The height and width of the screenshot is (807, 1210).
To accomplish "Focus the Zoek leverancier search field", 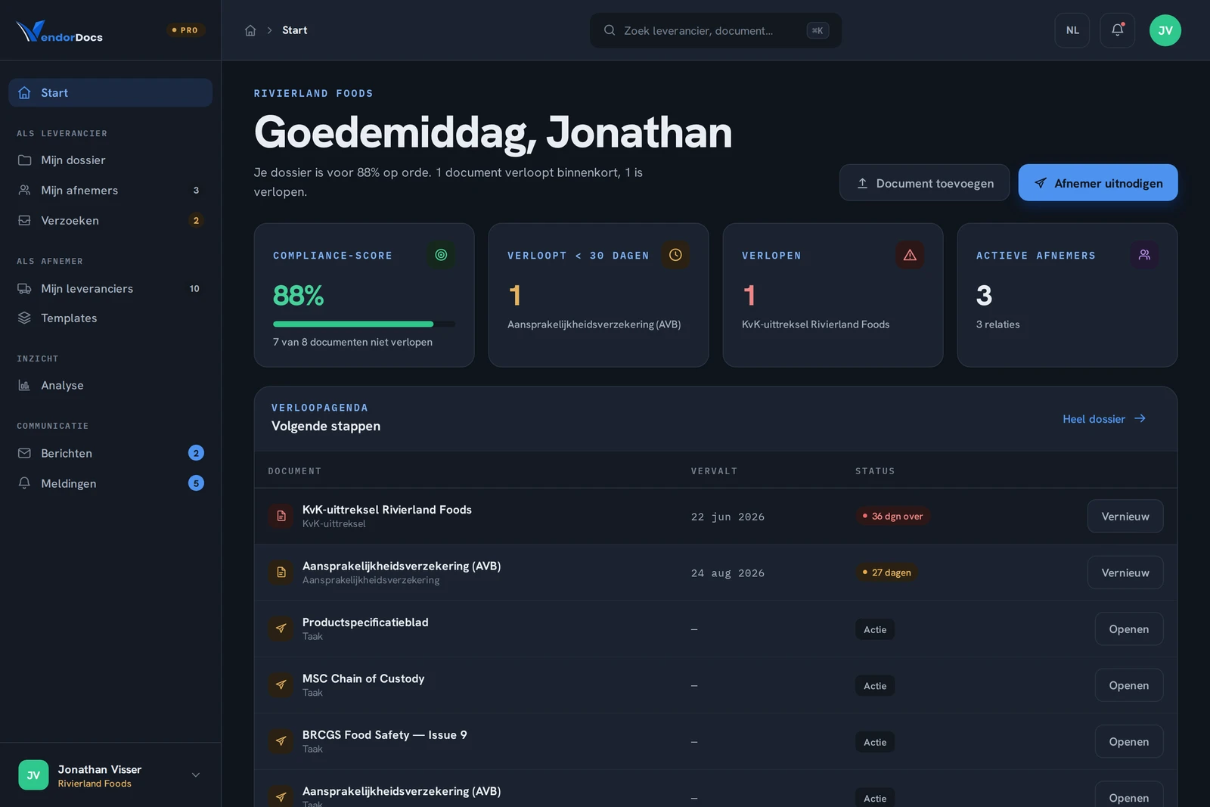I will click(715, 30).
